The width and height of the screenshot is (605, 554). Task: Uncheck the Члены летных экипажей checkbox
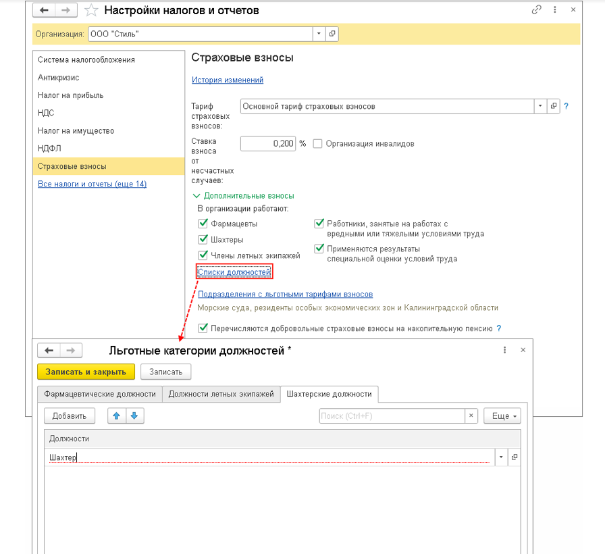click(203, 255)
